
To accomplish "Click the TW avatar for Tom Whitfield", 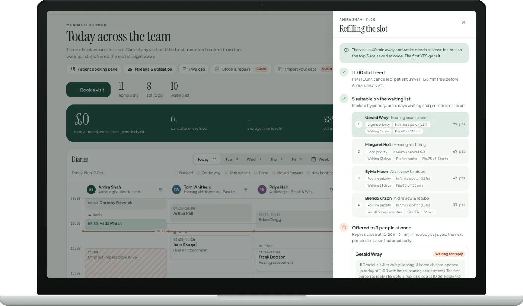I will pos(176,190).
